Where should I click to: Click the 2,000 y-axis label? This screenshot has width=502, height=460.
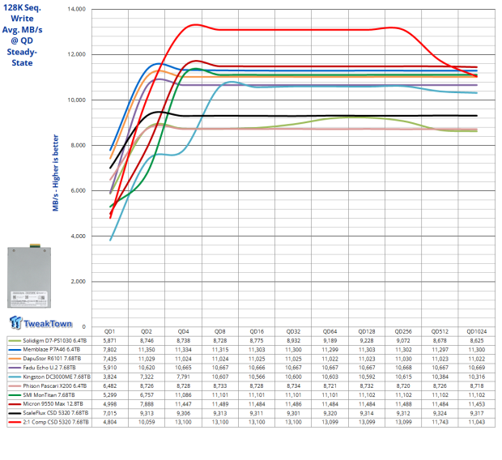[78, 282]
